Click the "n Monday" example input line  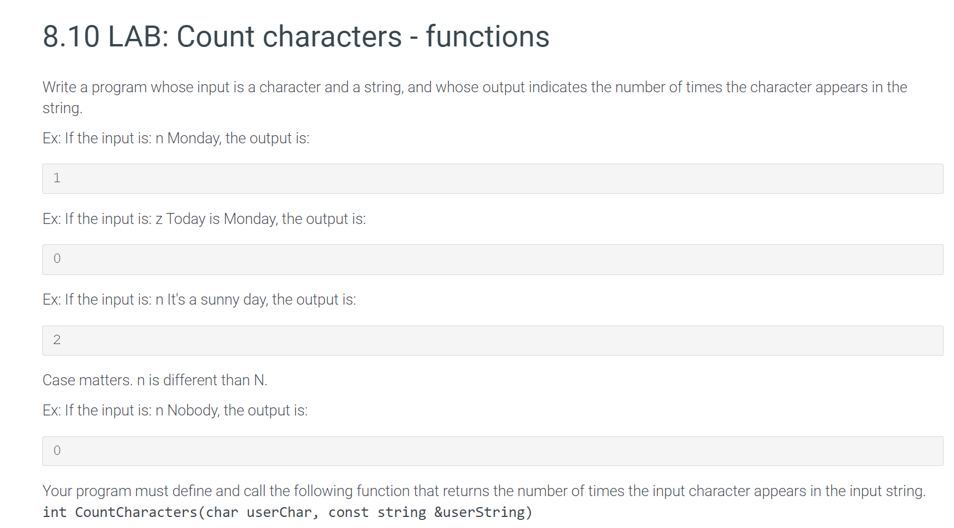[x=176, y=138]
